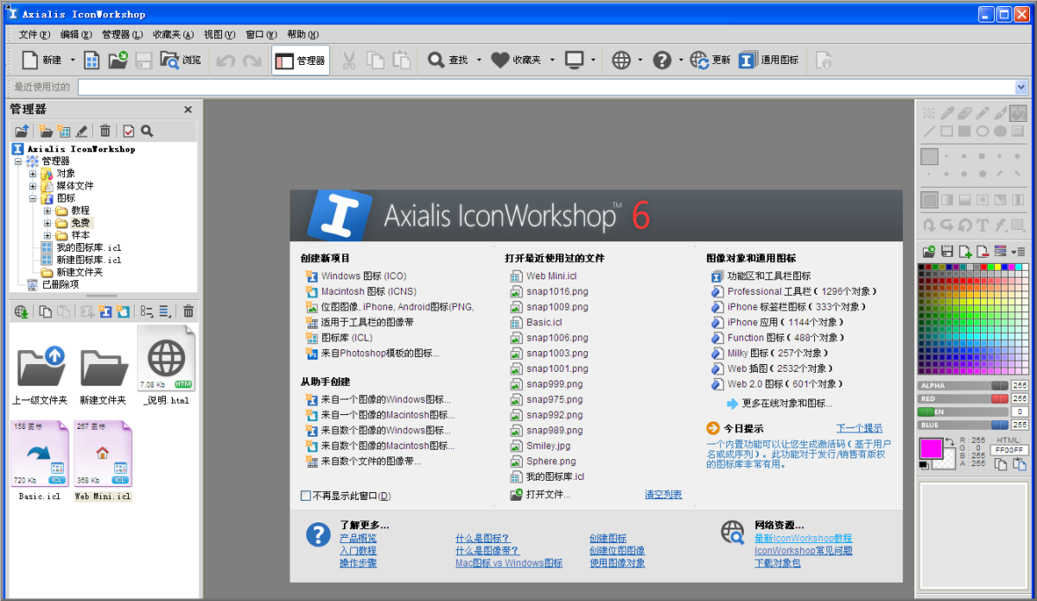
Task: Toggle the Librarian (管理器) toolbar button
Action: (300, 61)
